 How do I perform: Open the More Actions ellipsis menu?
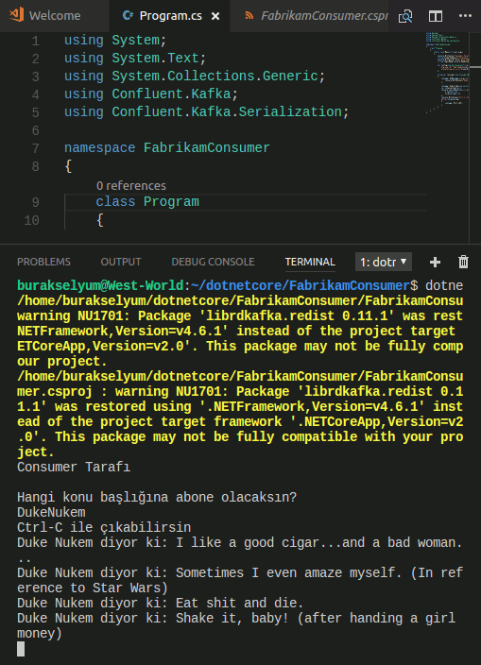tap(465, 16)
